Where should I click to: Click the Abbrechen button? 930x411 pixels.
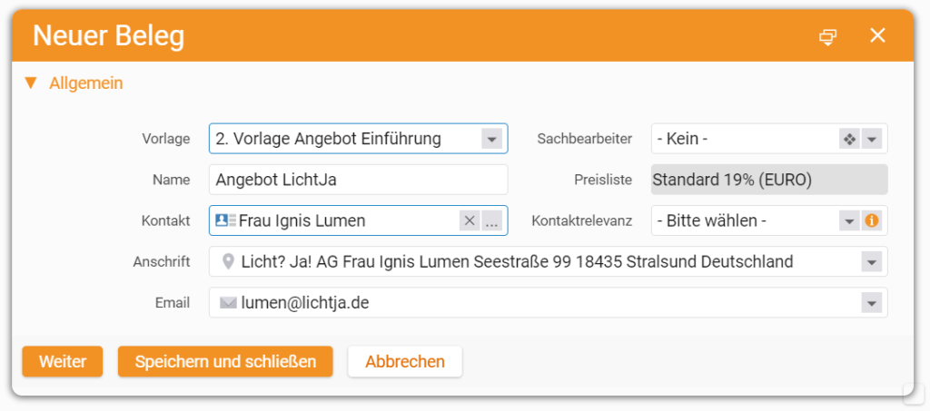pos(405,361)
